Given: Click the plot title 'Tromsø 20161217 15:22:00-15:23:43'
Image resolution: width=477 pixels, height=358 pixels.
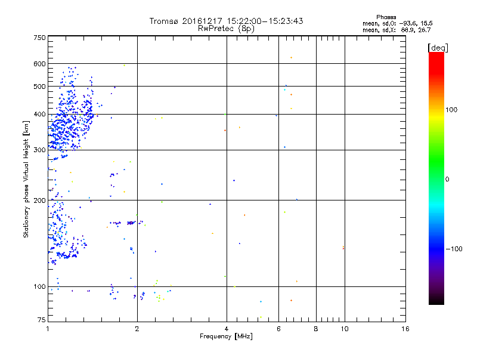Looking at the screenshot, I should tap(226, 21).
